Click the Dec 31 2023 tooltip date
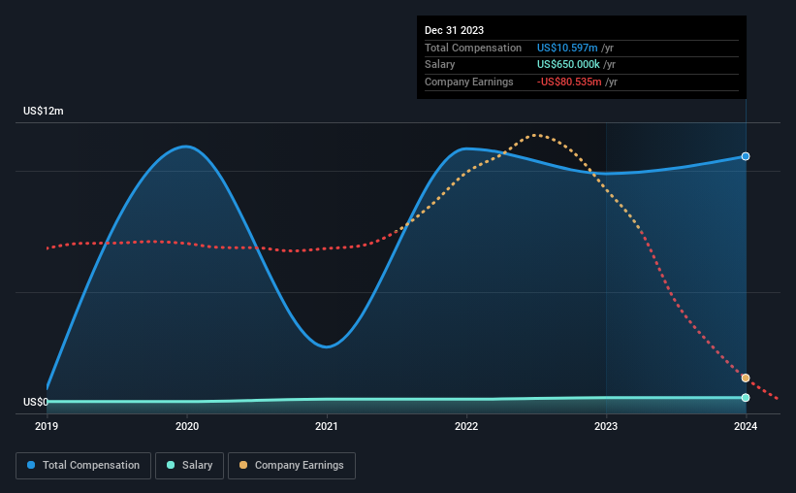796x493 pixels. pos(454,30)
